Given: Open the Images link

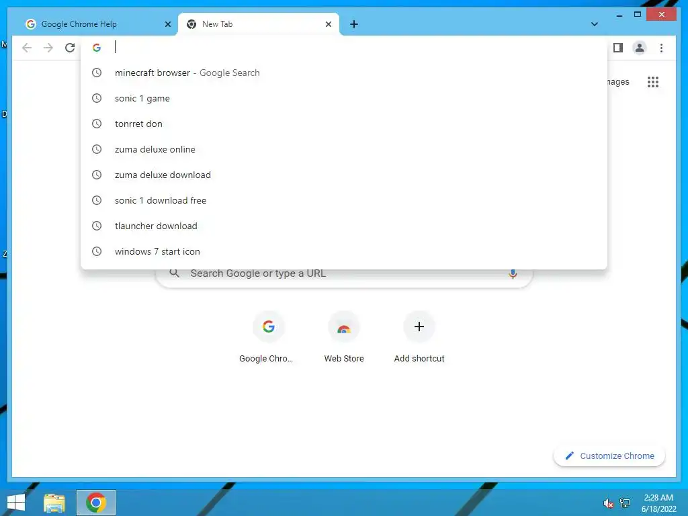Looking at the screenshot, I should [618, 82].
